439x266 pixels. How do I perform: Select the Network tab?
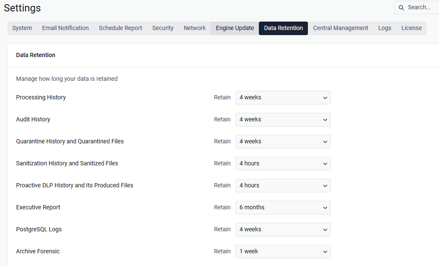tap(195, 28)
